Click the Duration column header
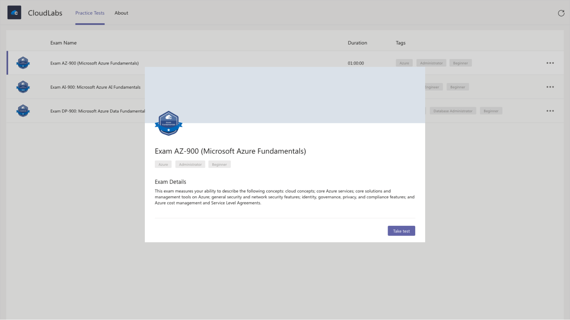Viewport: 570px width, 320px height. click(x=358, y=43)
